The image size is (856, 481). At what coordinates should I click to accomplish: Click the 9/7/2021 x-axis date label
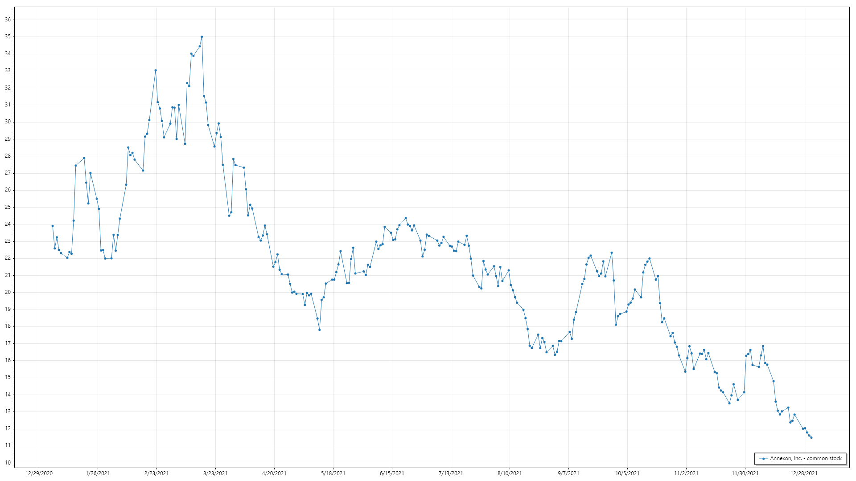(568, 473)
